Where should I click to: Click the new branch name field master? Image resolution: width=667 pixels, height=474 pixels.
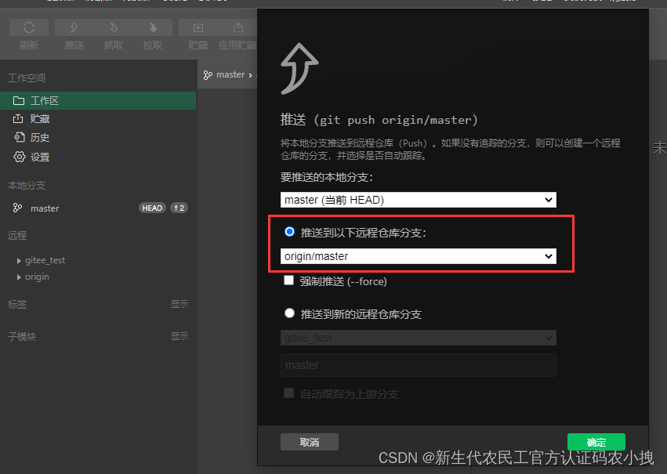[419, 365]
